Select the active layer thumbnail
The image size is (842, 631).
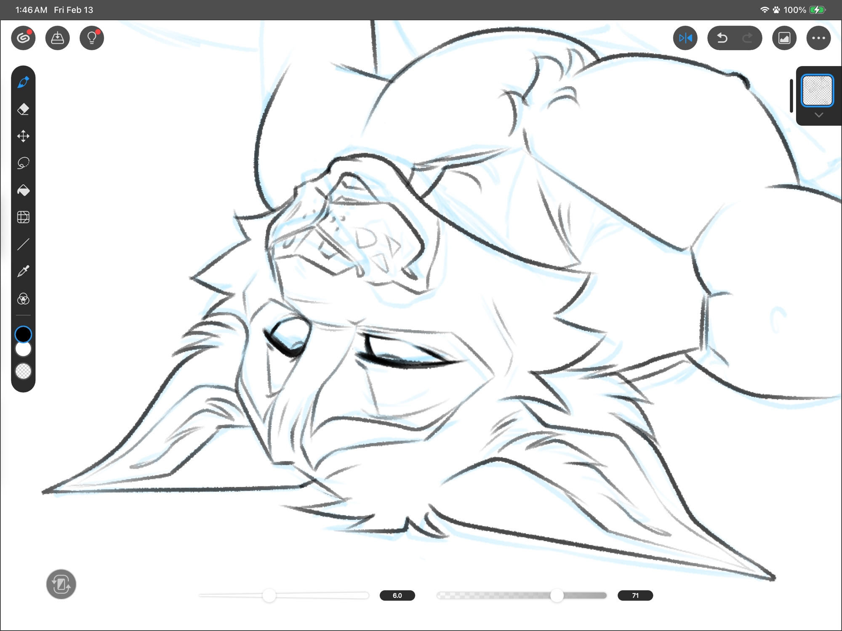(x=817, y=90)
